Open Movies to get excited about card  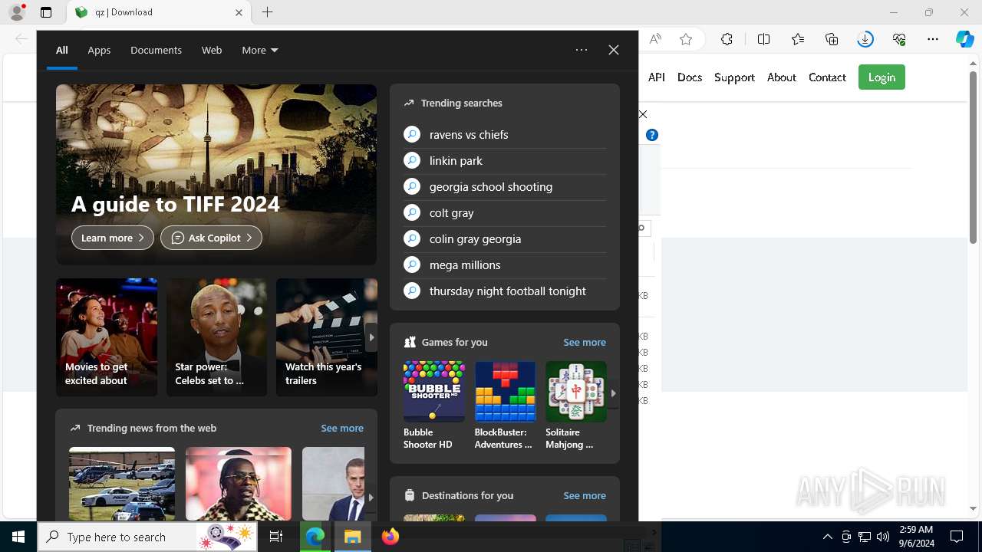coord(107,337)
